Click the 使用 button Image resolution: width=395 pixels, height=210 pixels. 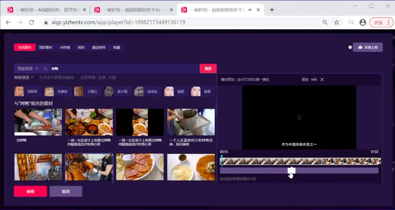tap(30, 191)
